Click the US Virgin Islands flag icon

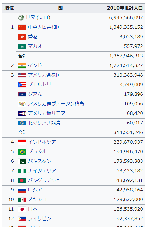[x=22, y=104]
